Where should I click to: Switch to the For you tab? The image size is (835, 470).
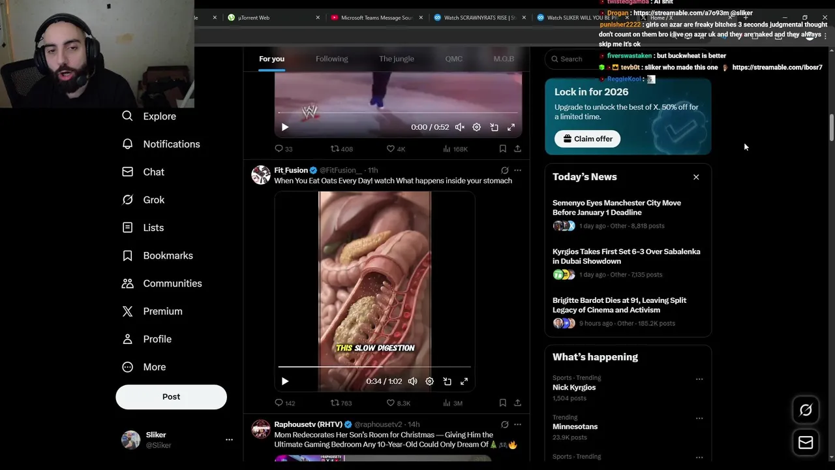(271, 59)
